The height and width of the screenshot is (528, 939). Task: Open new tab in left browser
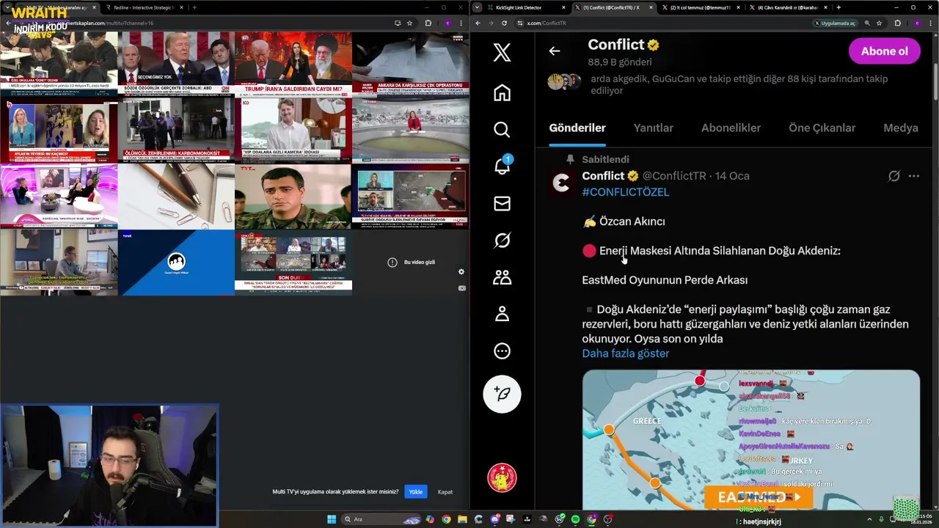pyautogui.click(x=194, y=7)
